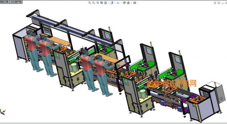Switch to the leftmost 工具 tab
Image resolution: width=227 pixels, height=124 pixels.
[4, 2]
